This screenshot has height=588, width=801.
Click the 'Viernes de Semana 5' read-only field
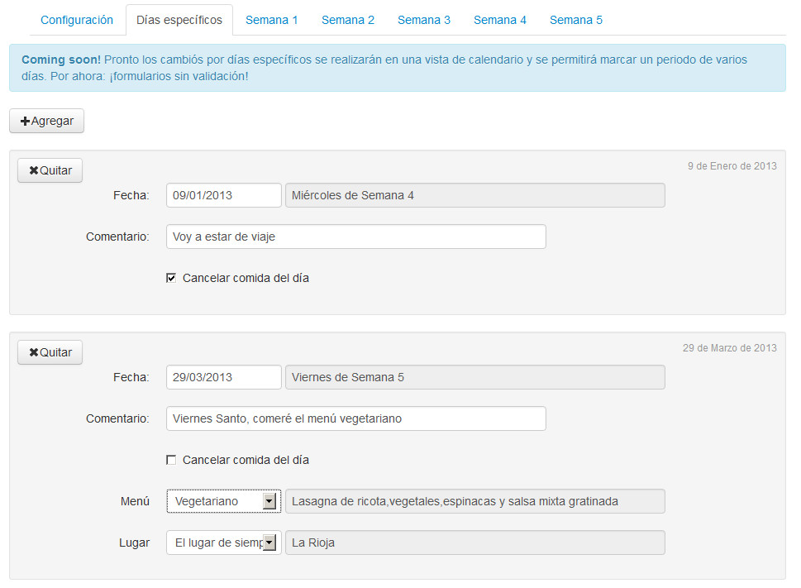[475, 377]
